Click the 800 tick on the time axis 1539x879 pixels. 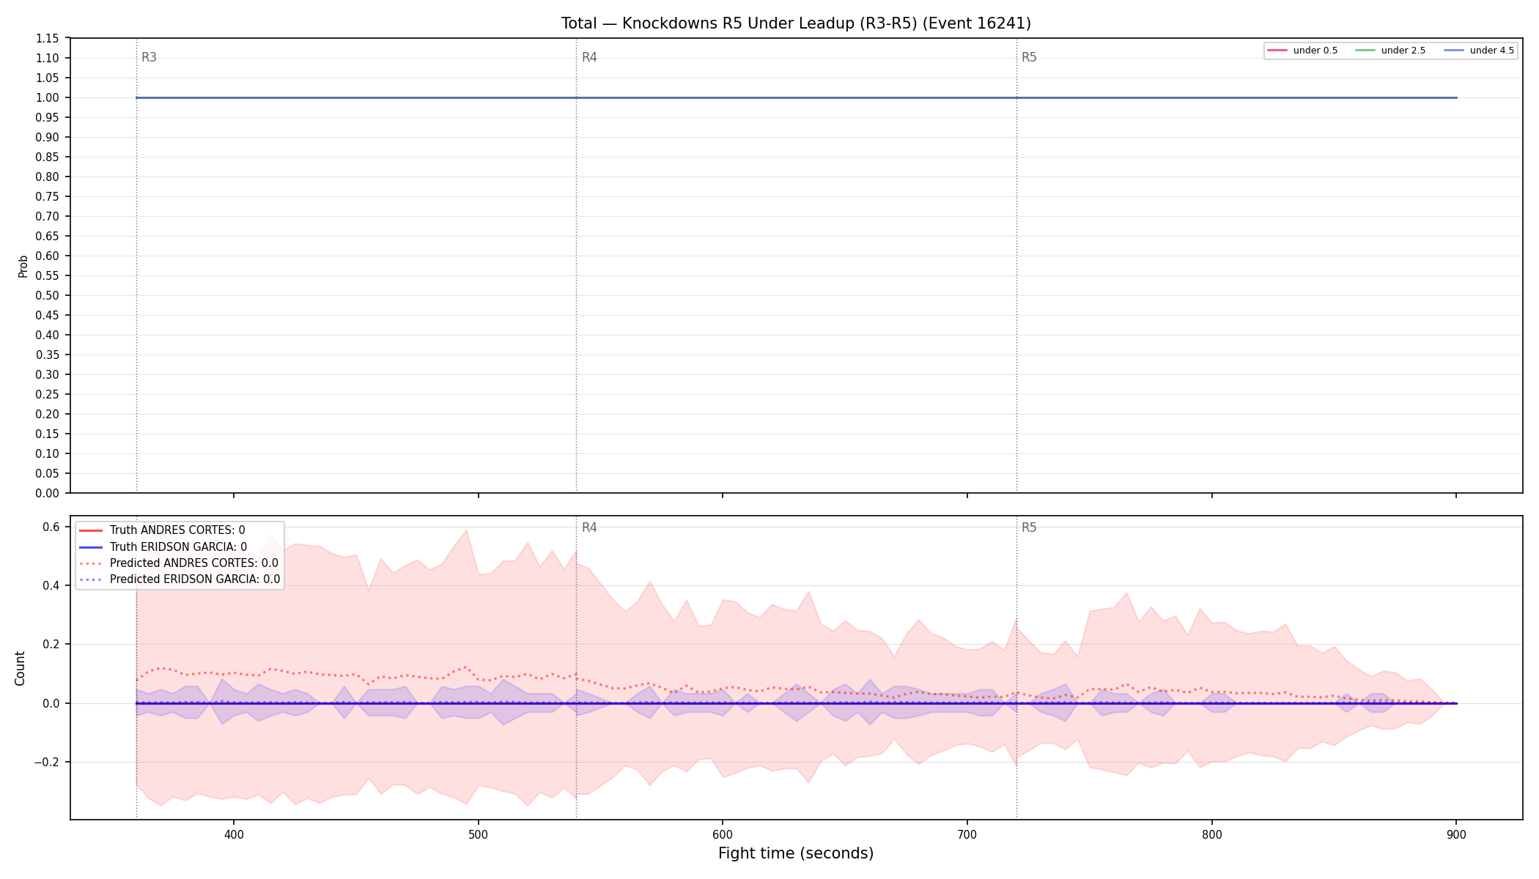(x=1212, y=834)
